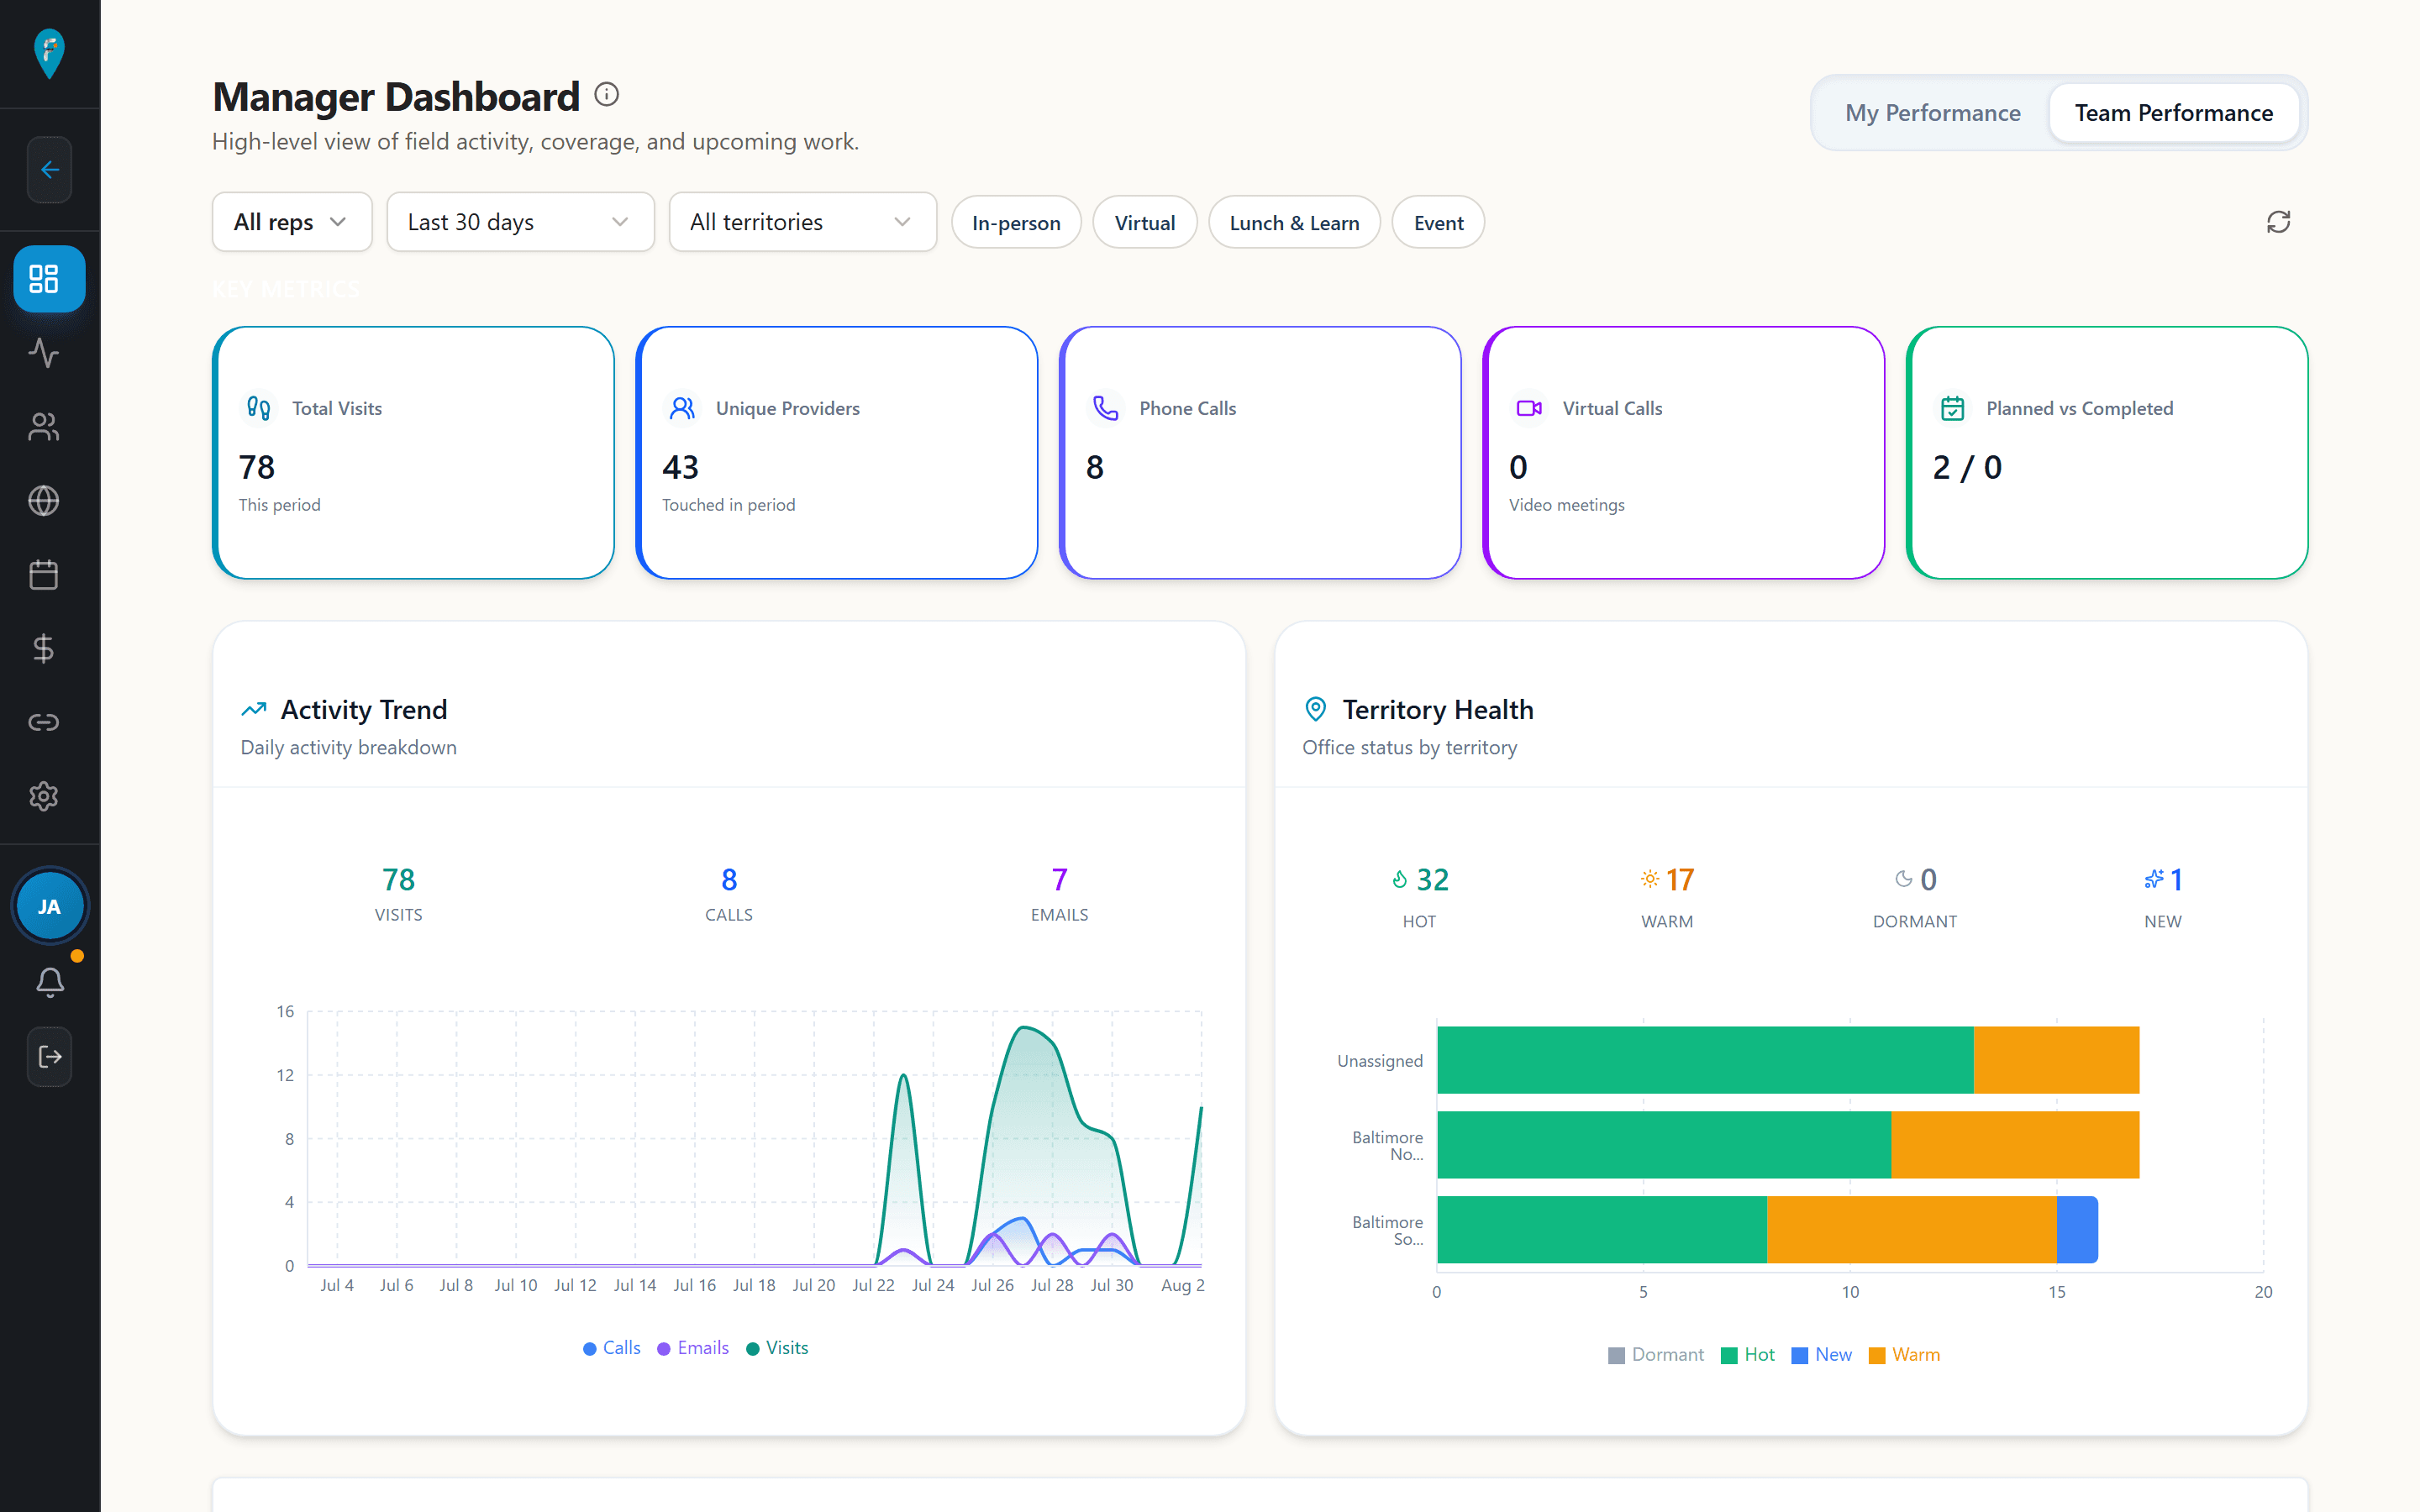Click the flame icon beside 32 HOT
The image size is (2420, 1512).
[1400, 879]
